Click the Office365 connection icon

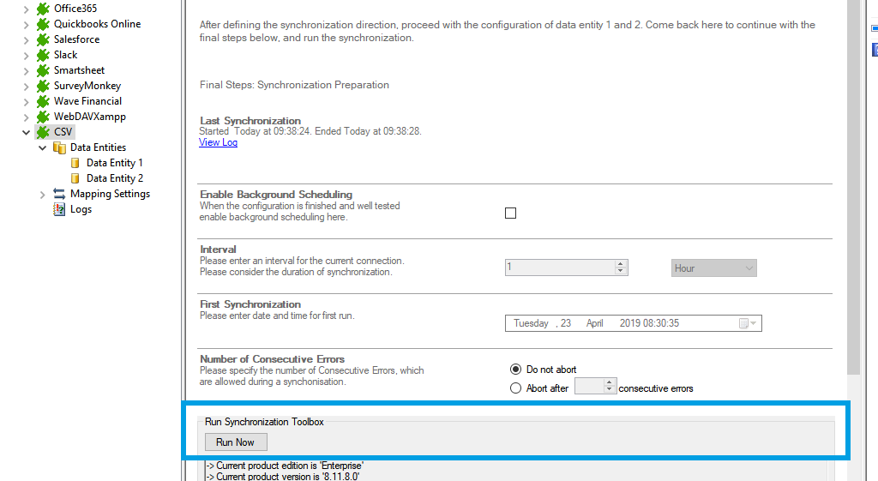pos(43,9)
